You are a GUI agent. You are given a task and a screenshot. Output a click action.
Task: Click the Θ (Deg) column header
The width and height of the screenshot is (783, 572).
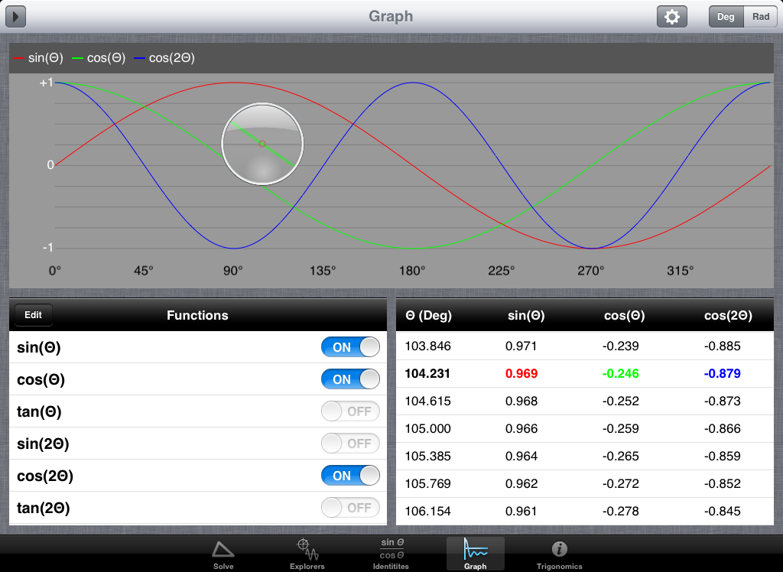[429, 315]
